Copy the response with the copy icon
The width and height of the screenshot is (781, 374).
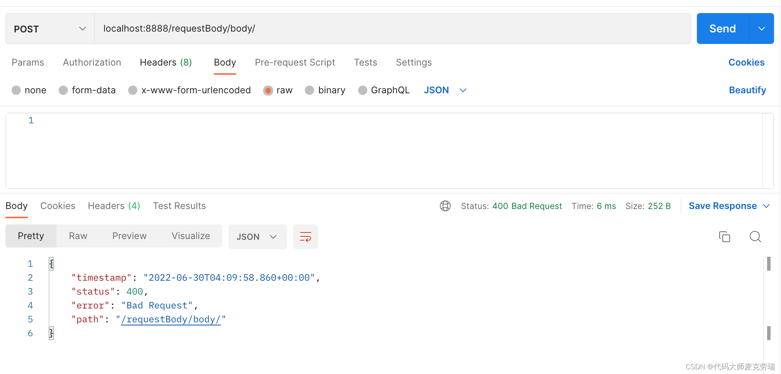724,236
